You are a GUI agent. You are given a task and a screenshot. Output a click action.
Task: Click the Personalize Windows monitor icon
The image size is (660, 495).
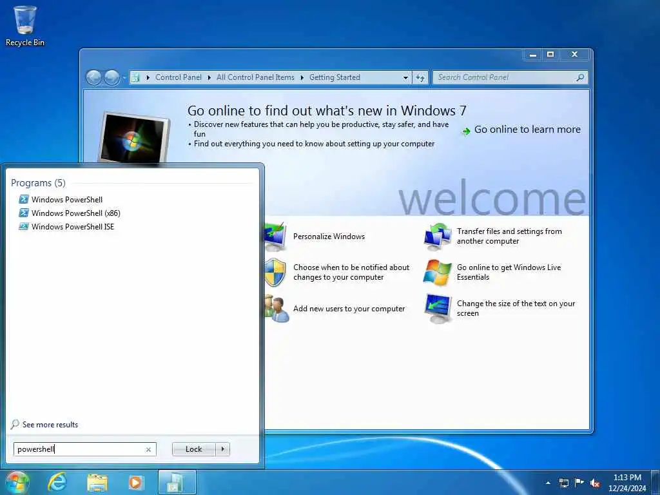(x=275, y=236)
